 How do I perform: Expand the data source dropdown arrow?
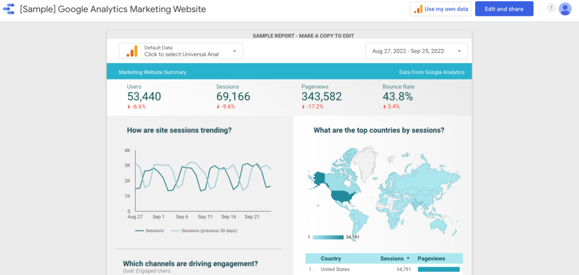pos(235,51)
